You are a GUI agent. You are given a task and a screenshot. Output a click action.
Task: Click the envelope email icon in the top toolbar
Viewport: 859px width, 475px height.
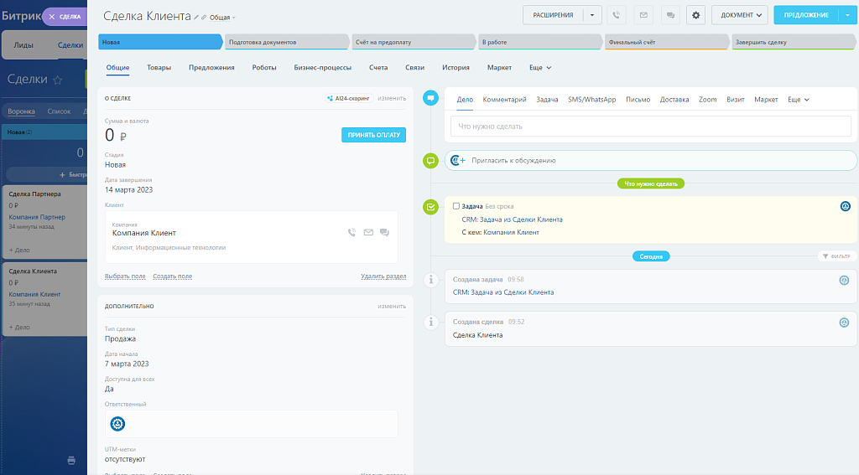(x=643, y=15)
